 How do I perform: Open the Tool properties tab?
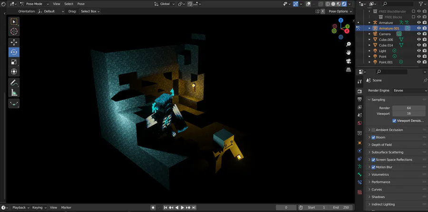click(360, 81)
